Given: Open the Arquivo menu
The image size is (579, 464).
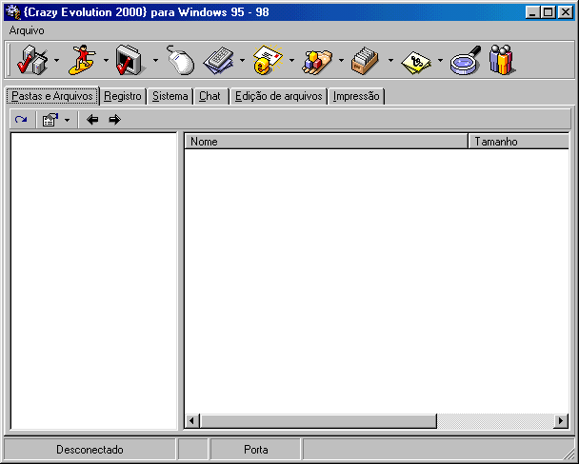Looking at the screenshot, I should point(27,30).
